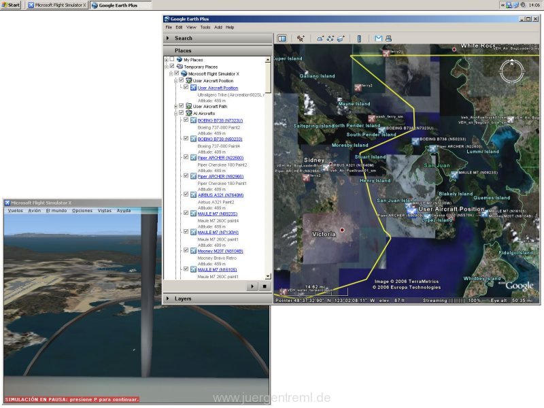Collapse Microsoft Flight Simulator X tree node

coord(171,73)
